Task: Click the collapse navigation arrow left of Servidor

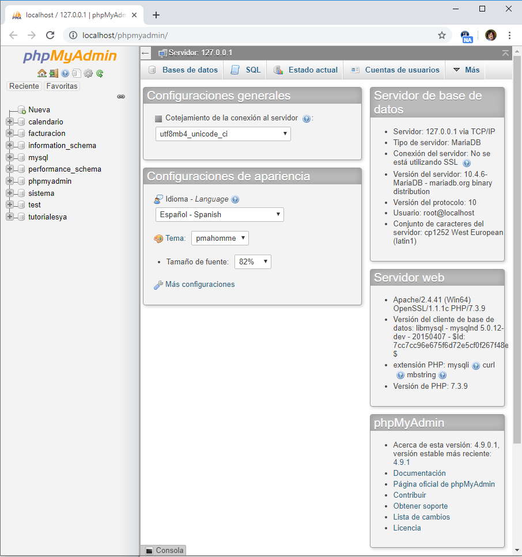Action: (145, 54)
